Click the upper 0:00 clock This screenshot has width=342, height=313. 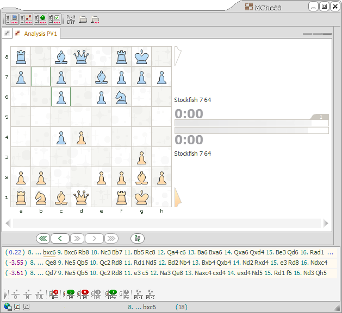189,113
